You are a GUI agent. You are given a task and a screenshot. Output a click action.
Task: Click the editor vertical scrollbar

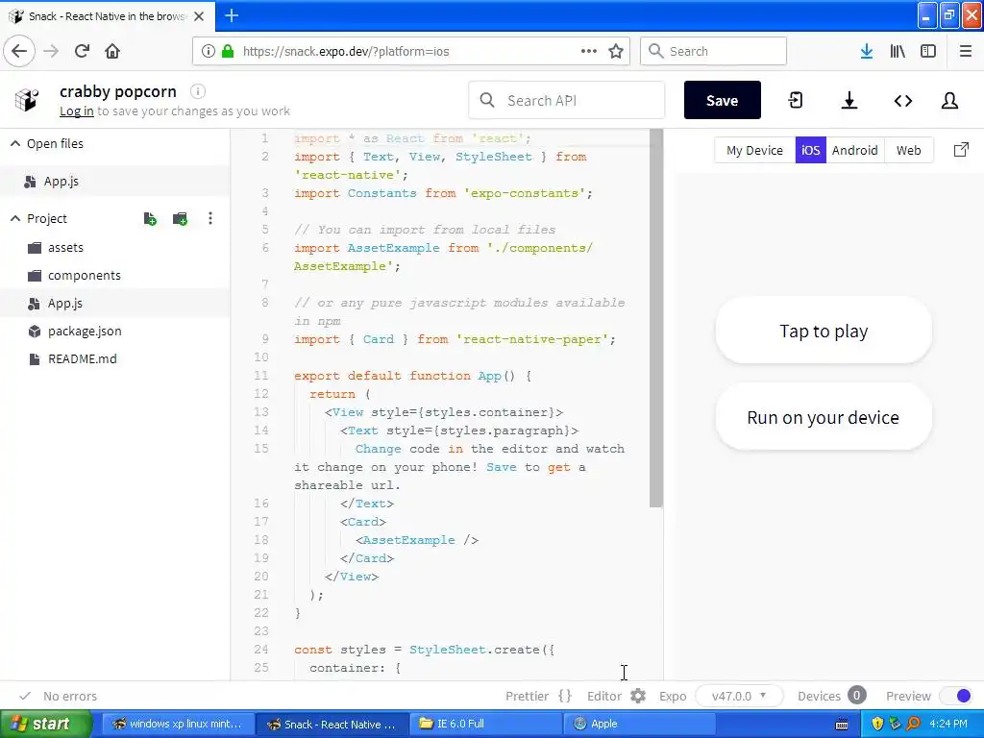click(x=655, y=318)
